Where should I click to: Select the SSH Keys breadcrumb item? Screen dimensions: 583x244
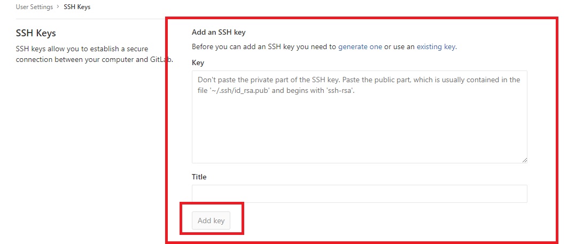pyautogui.click(x=77, y=7)
